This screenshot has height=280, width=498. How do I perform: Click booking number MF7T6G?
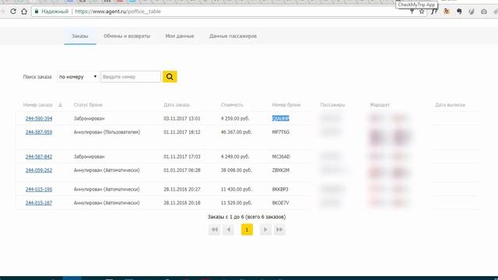coord(281,132)
